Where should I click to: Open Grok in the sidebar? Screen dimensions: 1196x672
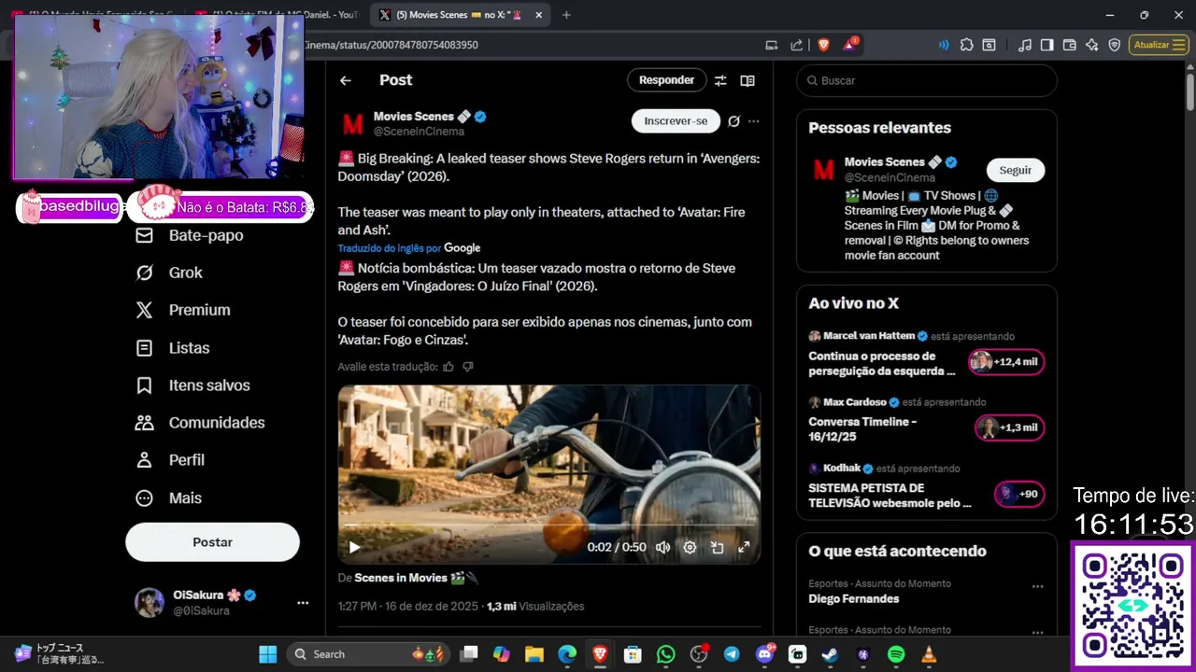pos(169,273)
